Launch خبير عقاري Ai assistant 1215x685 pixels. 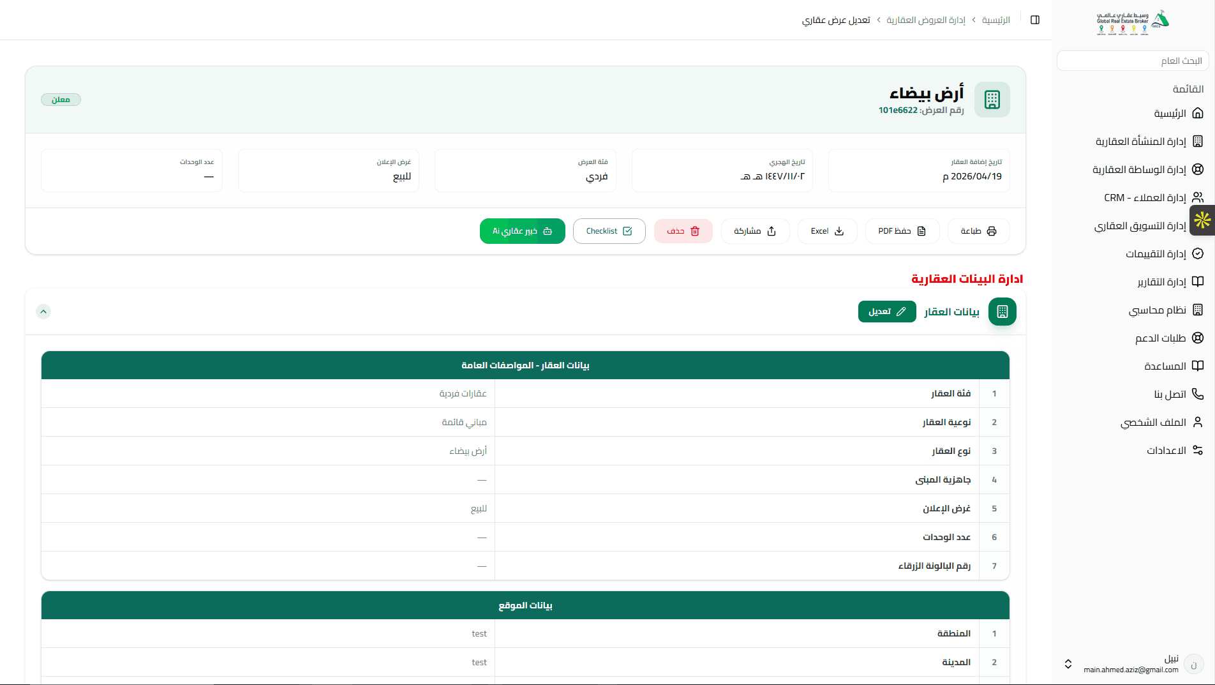523,231
